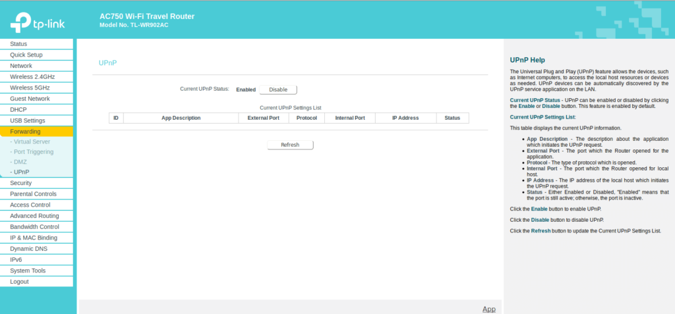This screenshot has width=675, height=314.
Task: Click the App link at bottom
Action: click(x=488, y=309)
